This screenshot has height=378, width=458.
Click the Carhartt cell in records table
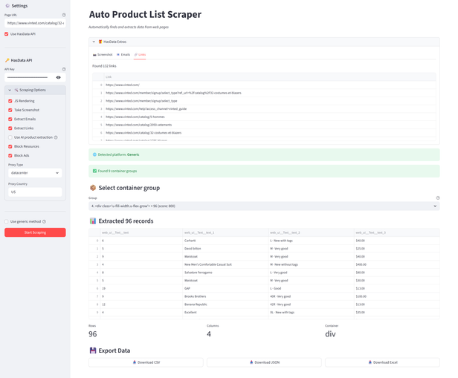tap(225, 241)
